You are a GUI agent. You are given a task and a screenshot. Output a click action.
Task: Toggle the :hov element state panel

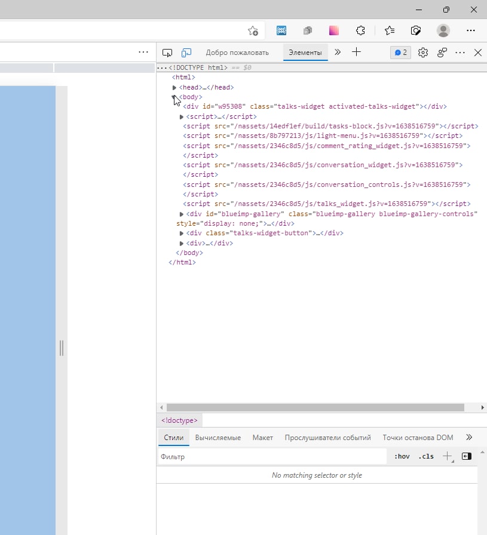402,457
